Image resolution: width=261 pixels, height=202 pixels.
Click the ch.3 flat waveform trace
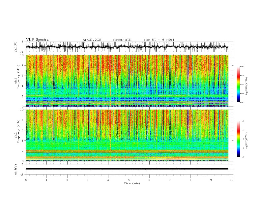(x=127, y=169)
